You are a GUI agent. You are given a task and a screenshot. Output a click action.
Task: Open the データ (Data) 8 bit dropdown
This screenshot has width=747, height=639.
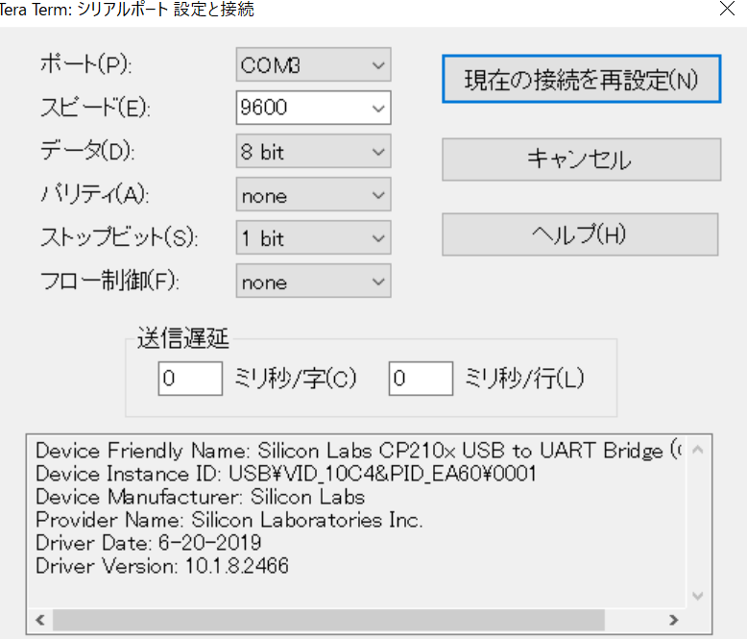point(313,152)
